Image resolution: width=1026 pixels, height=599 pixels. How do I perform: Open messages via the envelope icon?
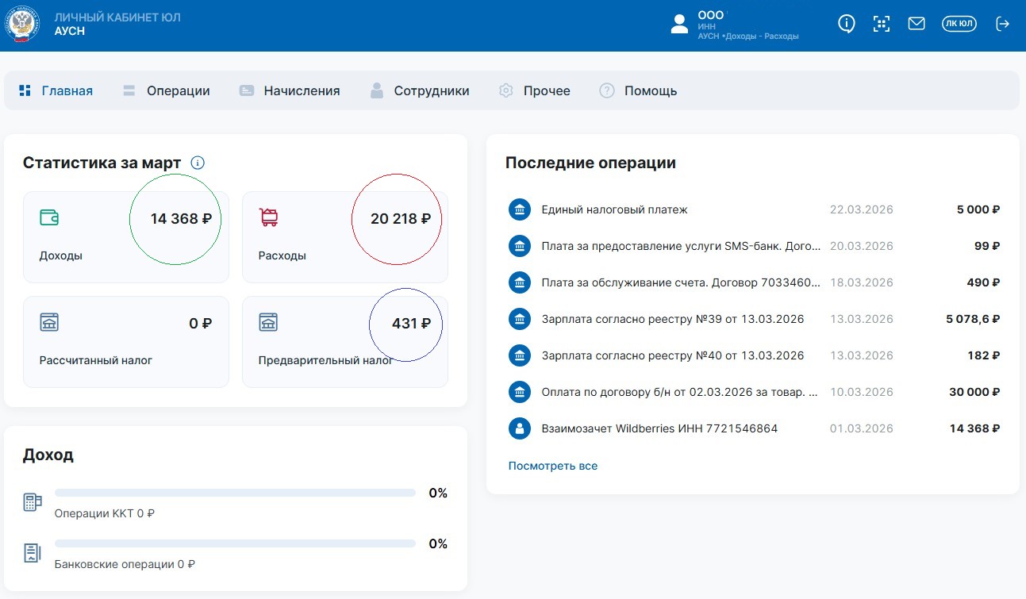[916, 24]
